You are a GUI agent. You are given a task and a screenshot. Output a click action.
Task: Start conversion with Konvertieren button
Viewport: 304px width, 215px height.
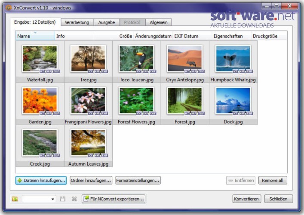point(247,199)
